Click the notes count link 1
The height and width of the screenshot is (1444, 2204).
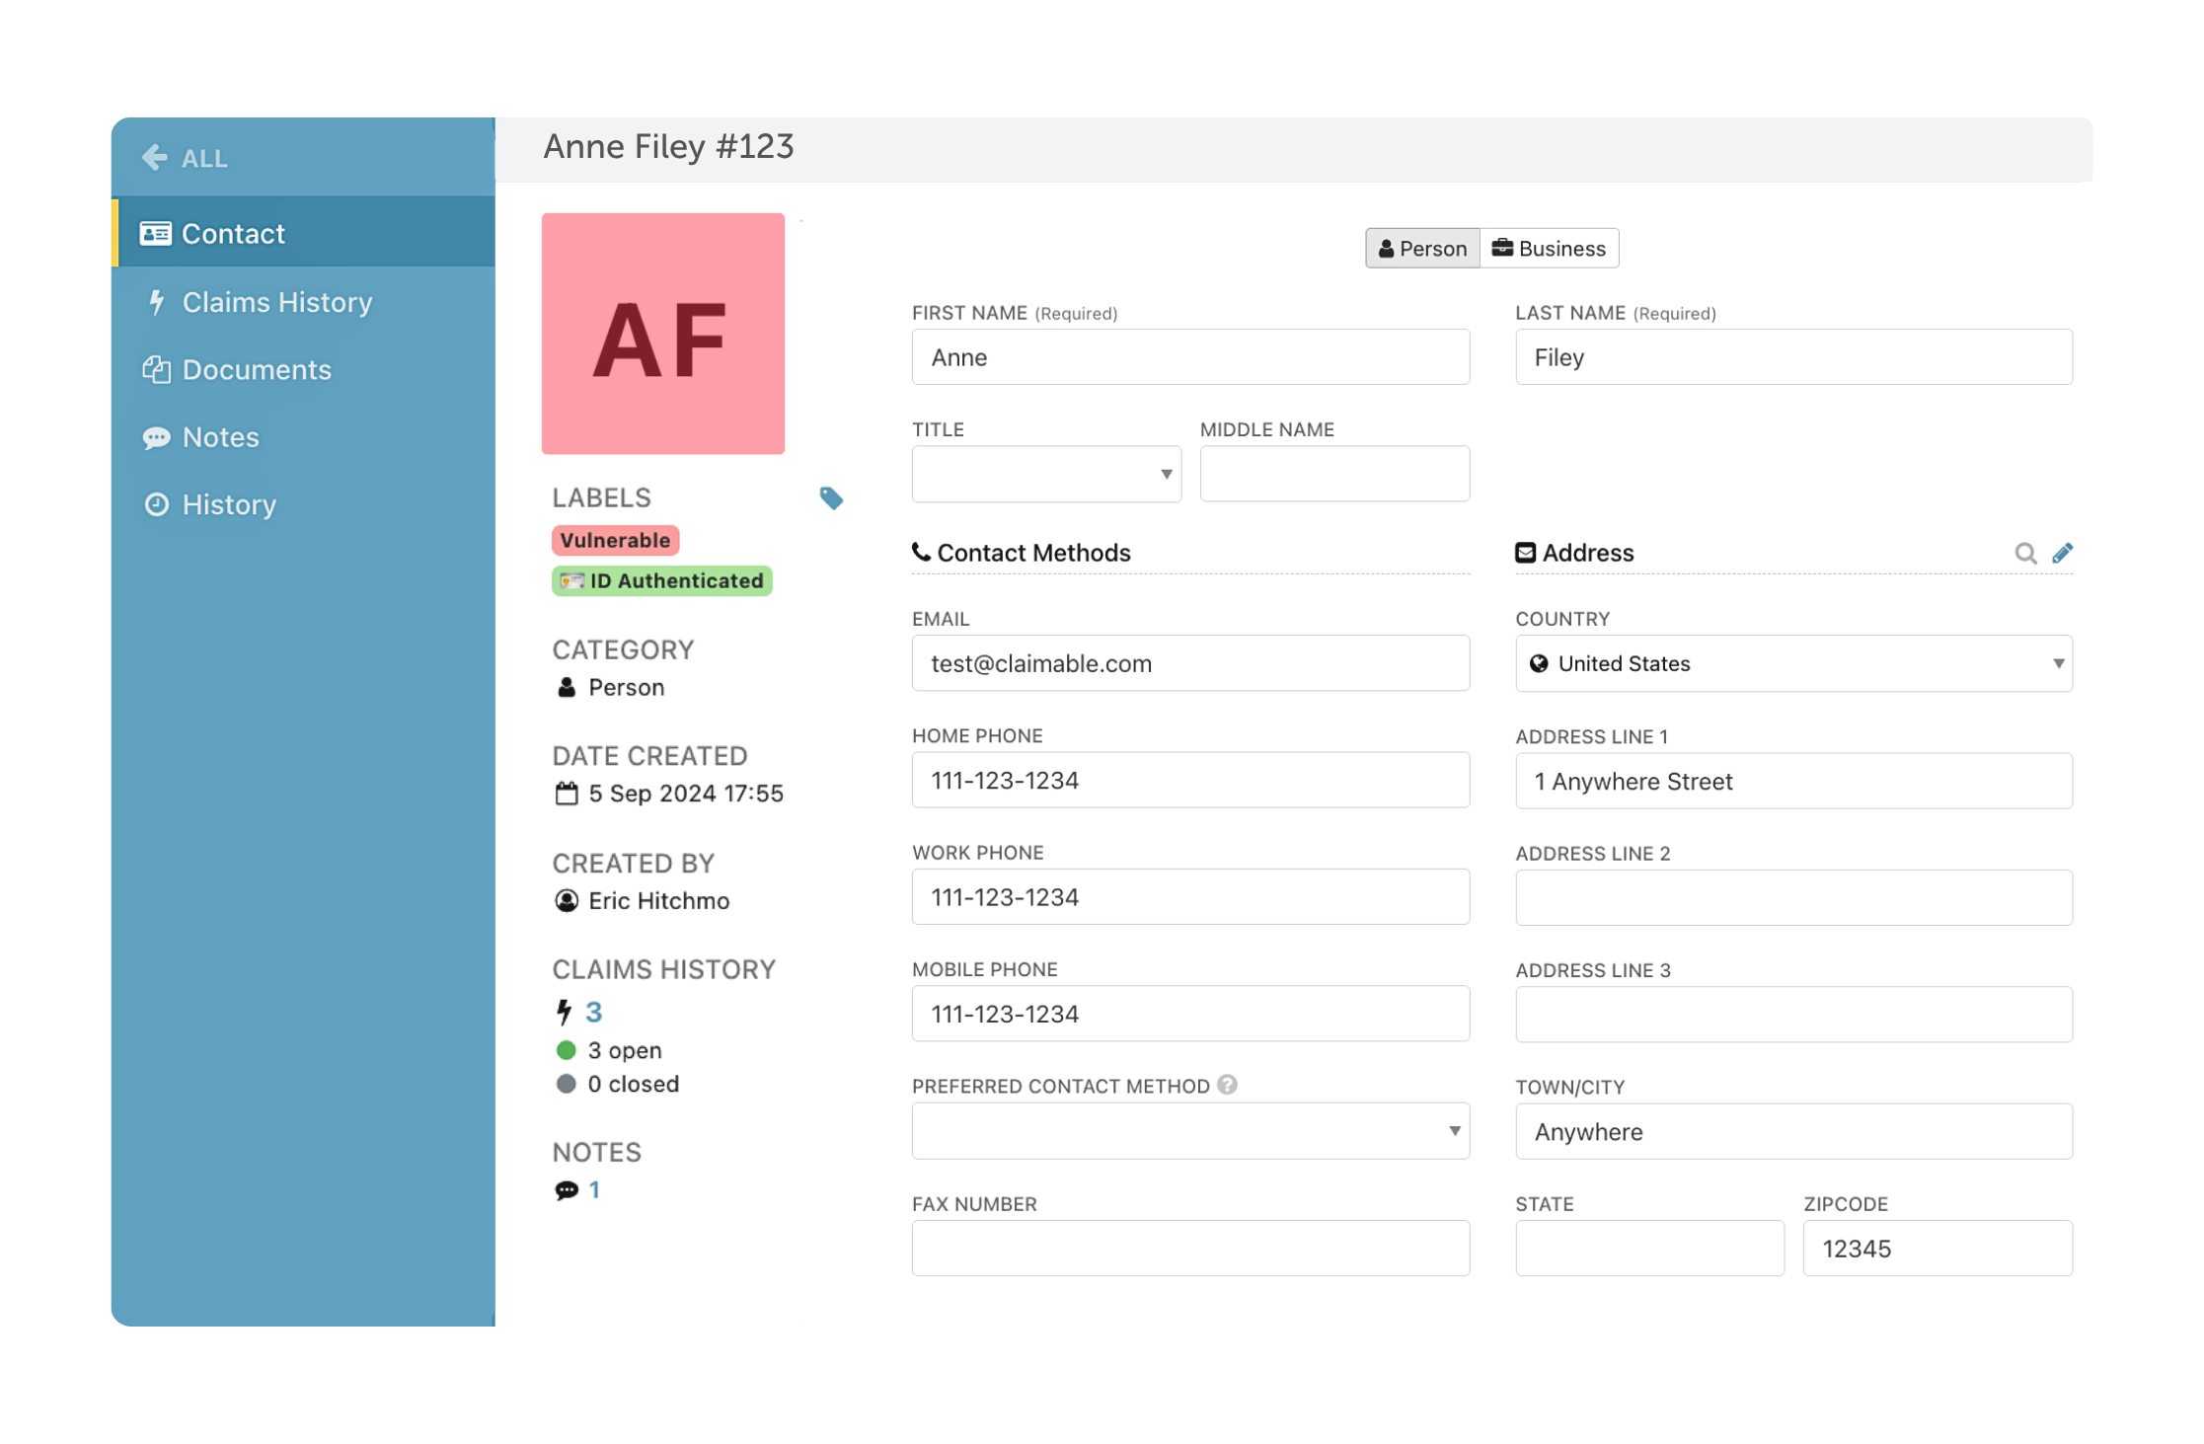click(594, 1190)
